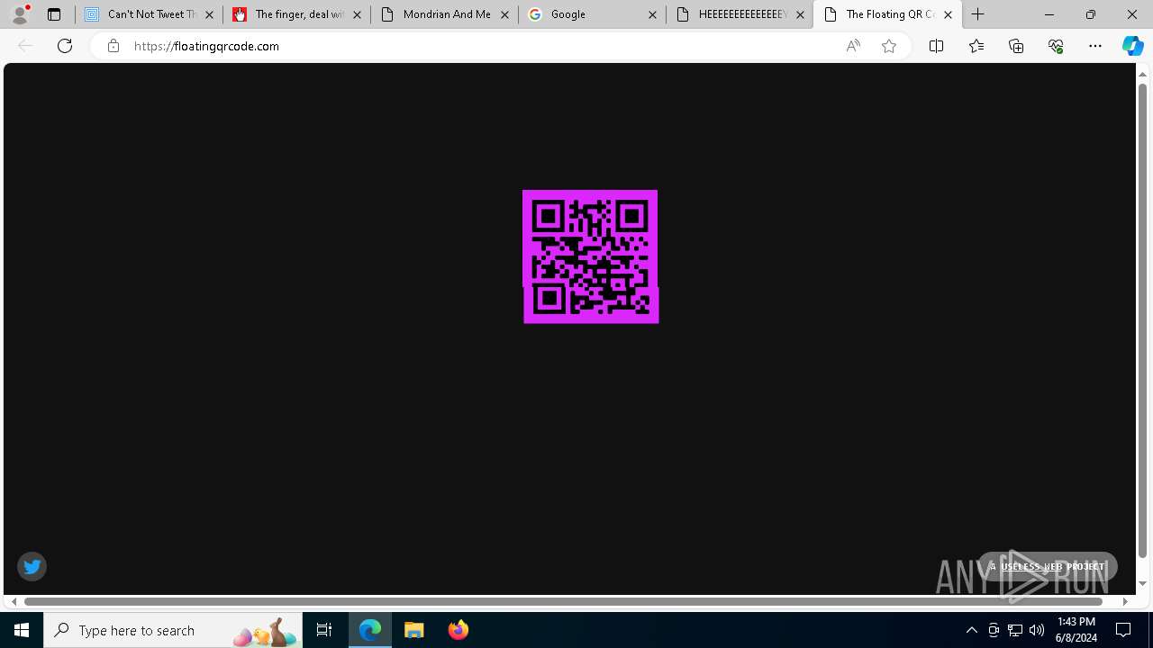Open split screen view
This screenshot has width=1153, height=648.
[936, 46]
